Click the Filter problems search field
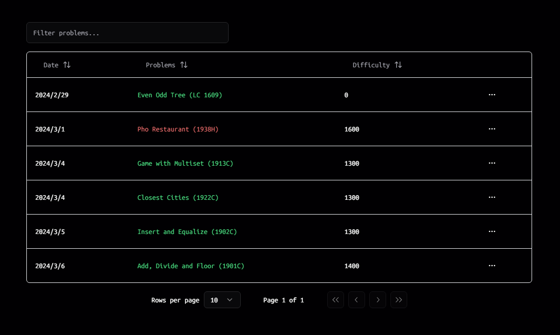The height and width of the screenshot is (335, 560). (127, 33)
